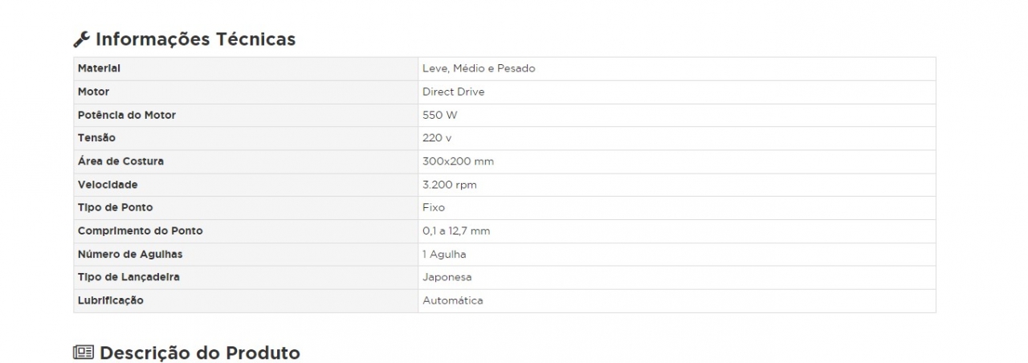This screenshot has height=363, width=1028.
Task: Select the 'Automática' lubrication value
Action: [x=453, y=300]
